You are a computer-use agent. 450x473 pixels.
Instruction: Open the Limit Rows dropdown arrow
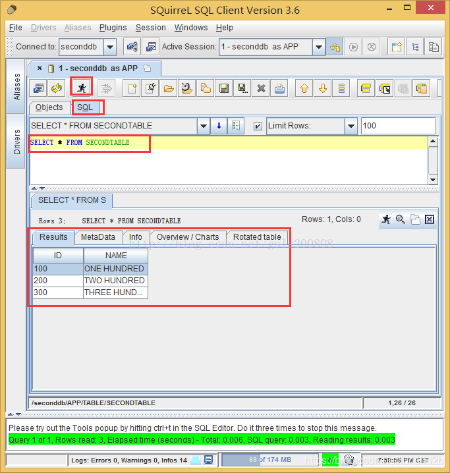tap(351, 126)
